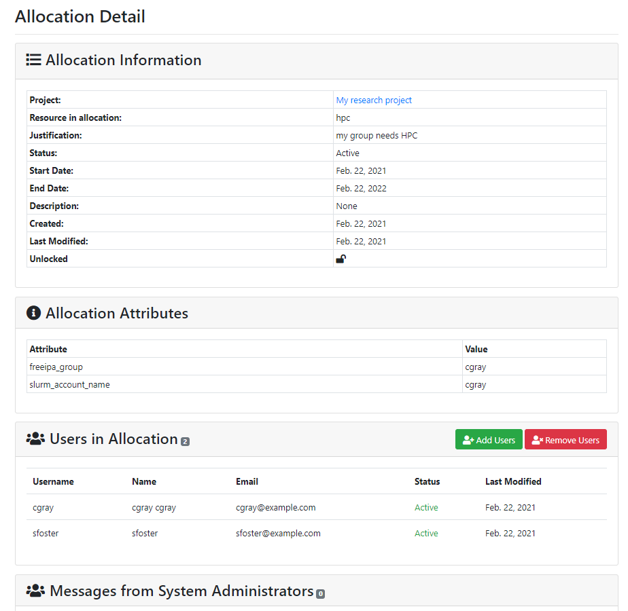This screenshot has height=611, width=628.
Task: Click the messages count badge showing 0
Action: coord(320,594)
